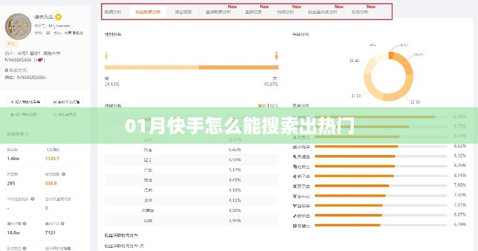Click the male figure icon in gender distribution
This screenshot has height=251, width=478.
pyautogui.click(x=107, y=56)
